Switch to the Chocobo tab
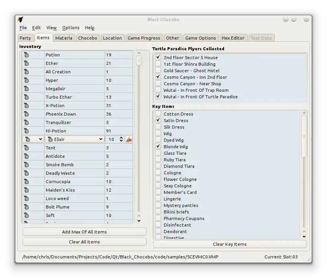Image resolution: width=327 pixels, height=278 pixels. click(88, 38)
